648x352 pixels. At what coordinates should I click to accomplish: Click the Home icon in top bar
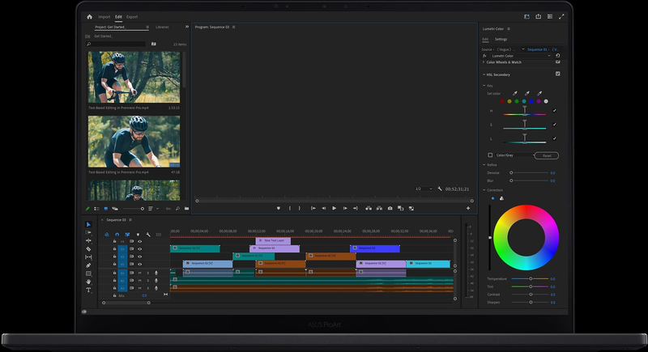coord(90,16)
